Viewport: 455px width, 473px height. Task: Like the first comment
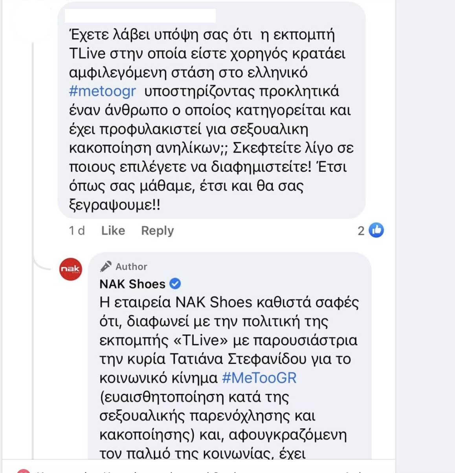(113, 231)
